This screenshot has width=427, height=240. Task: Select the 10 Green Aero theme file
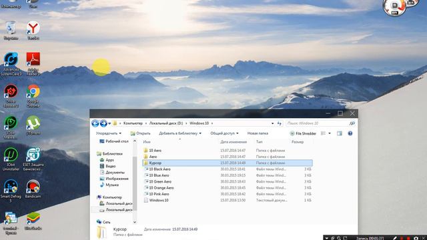(x=228, y=182)
